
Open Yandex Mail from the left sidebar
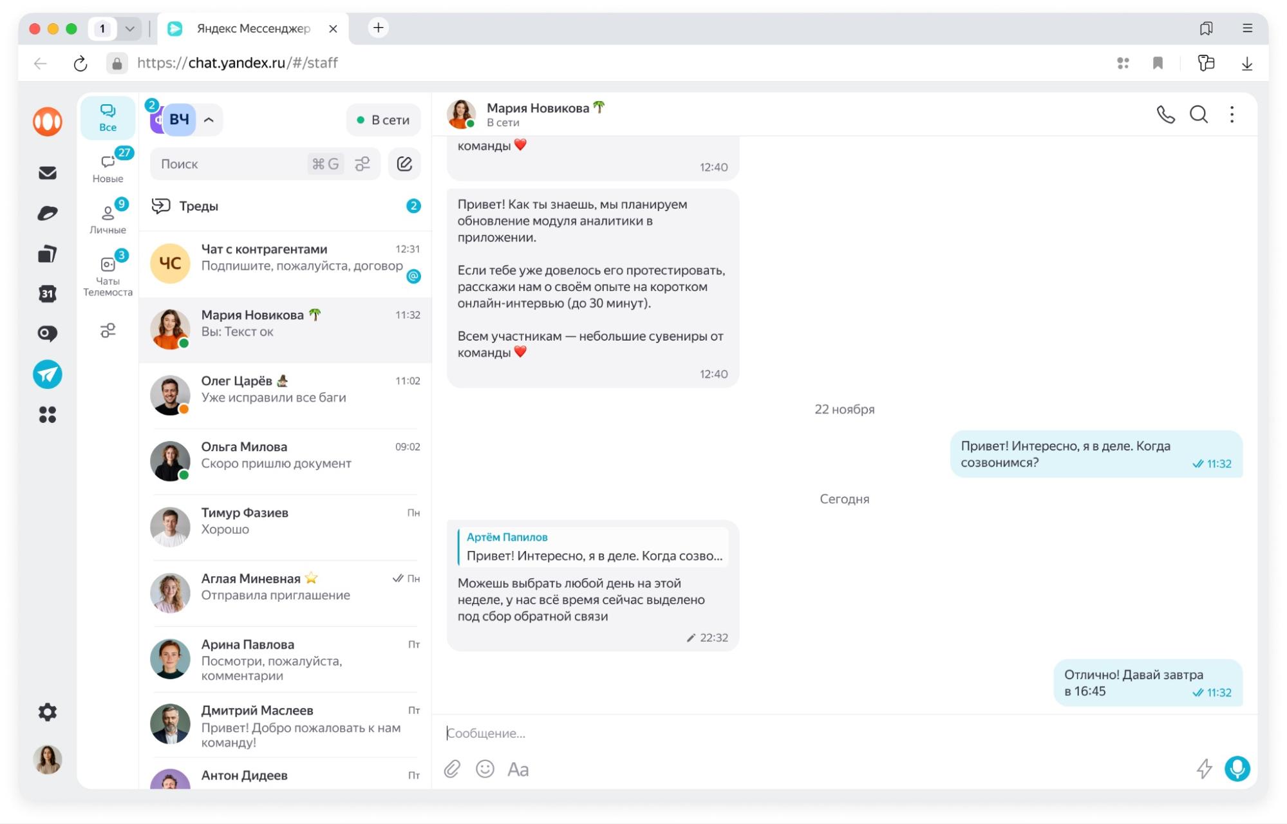pyautogui.click(x=48, y=173)
